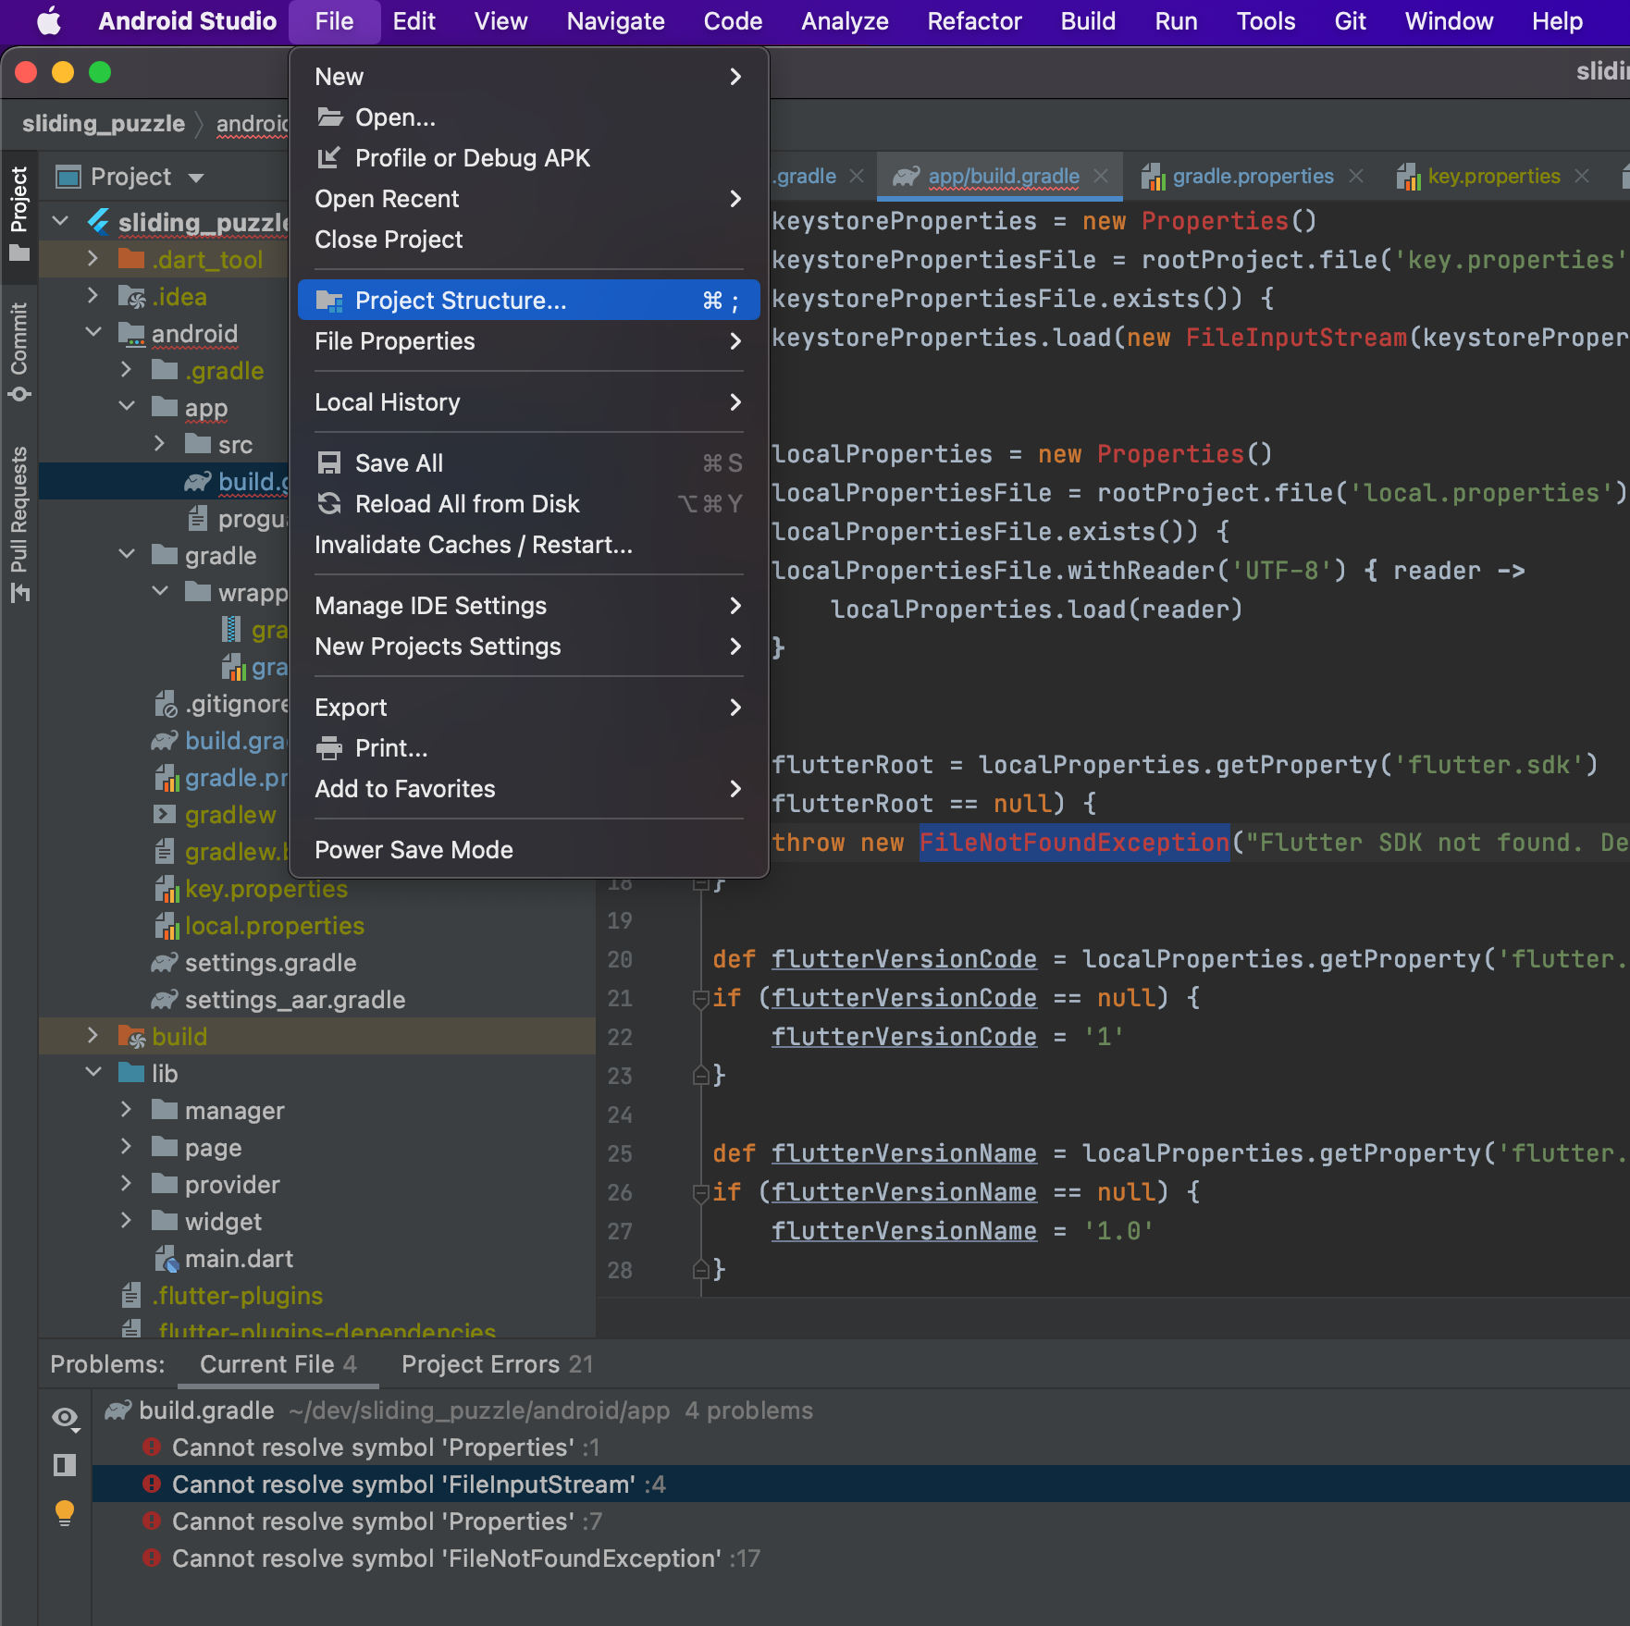Expand the orange build folder
The height and width of the screenshot is (1626, 1630).
click(x=93, y=1036)
